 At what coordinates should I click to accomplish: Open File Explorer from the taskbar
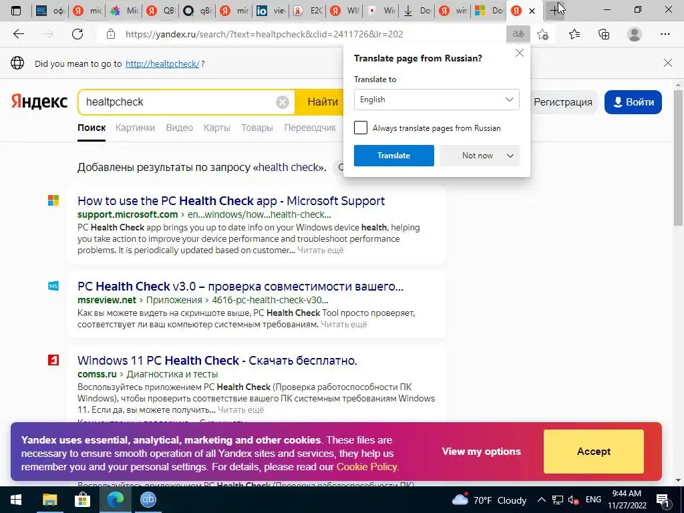(49, 500)
